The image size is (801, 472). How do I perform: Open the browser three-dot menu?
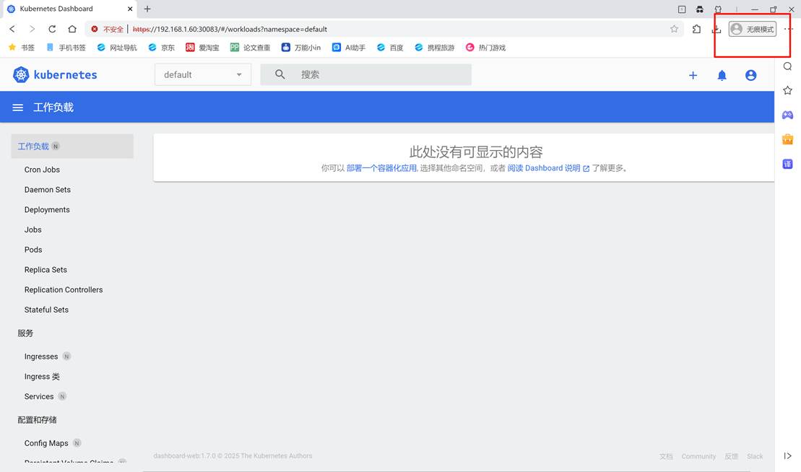pyautogui.click(x=789, y=29)
